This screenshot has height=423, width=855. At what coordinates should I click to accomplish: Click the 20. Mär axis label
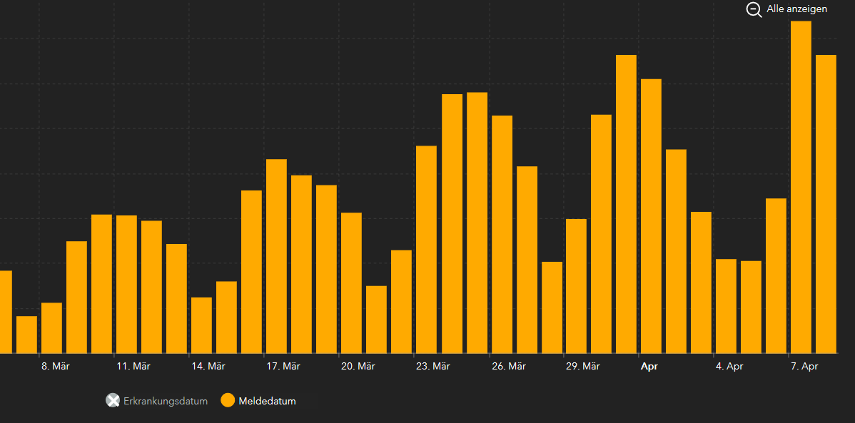358,367
